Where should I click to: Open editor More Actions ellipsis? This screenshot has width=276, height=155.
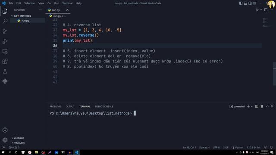tap(271, 10)
